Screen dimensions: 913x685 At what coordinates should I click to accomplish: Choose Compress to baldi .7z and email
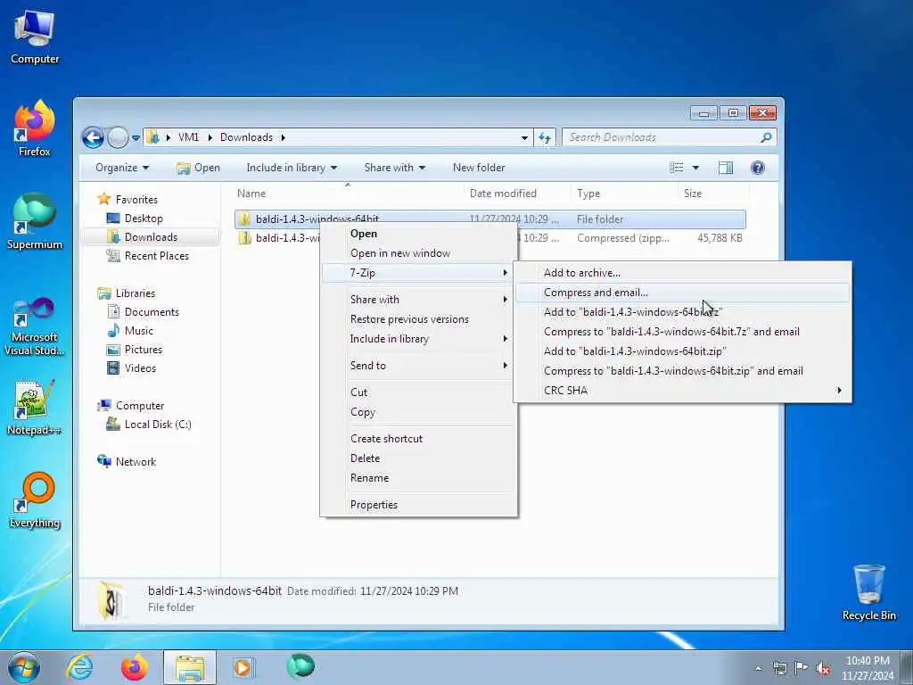point(682,332)
